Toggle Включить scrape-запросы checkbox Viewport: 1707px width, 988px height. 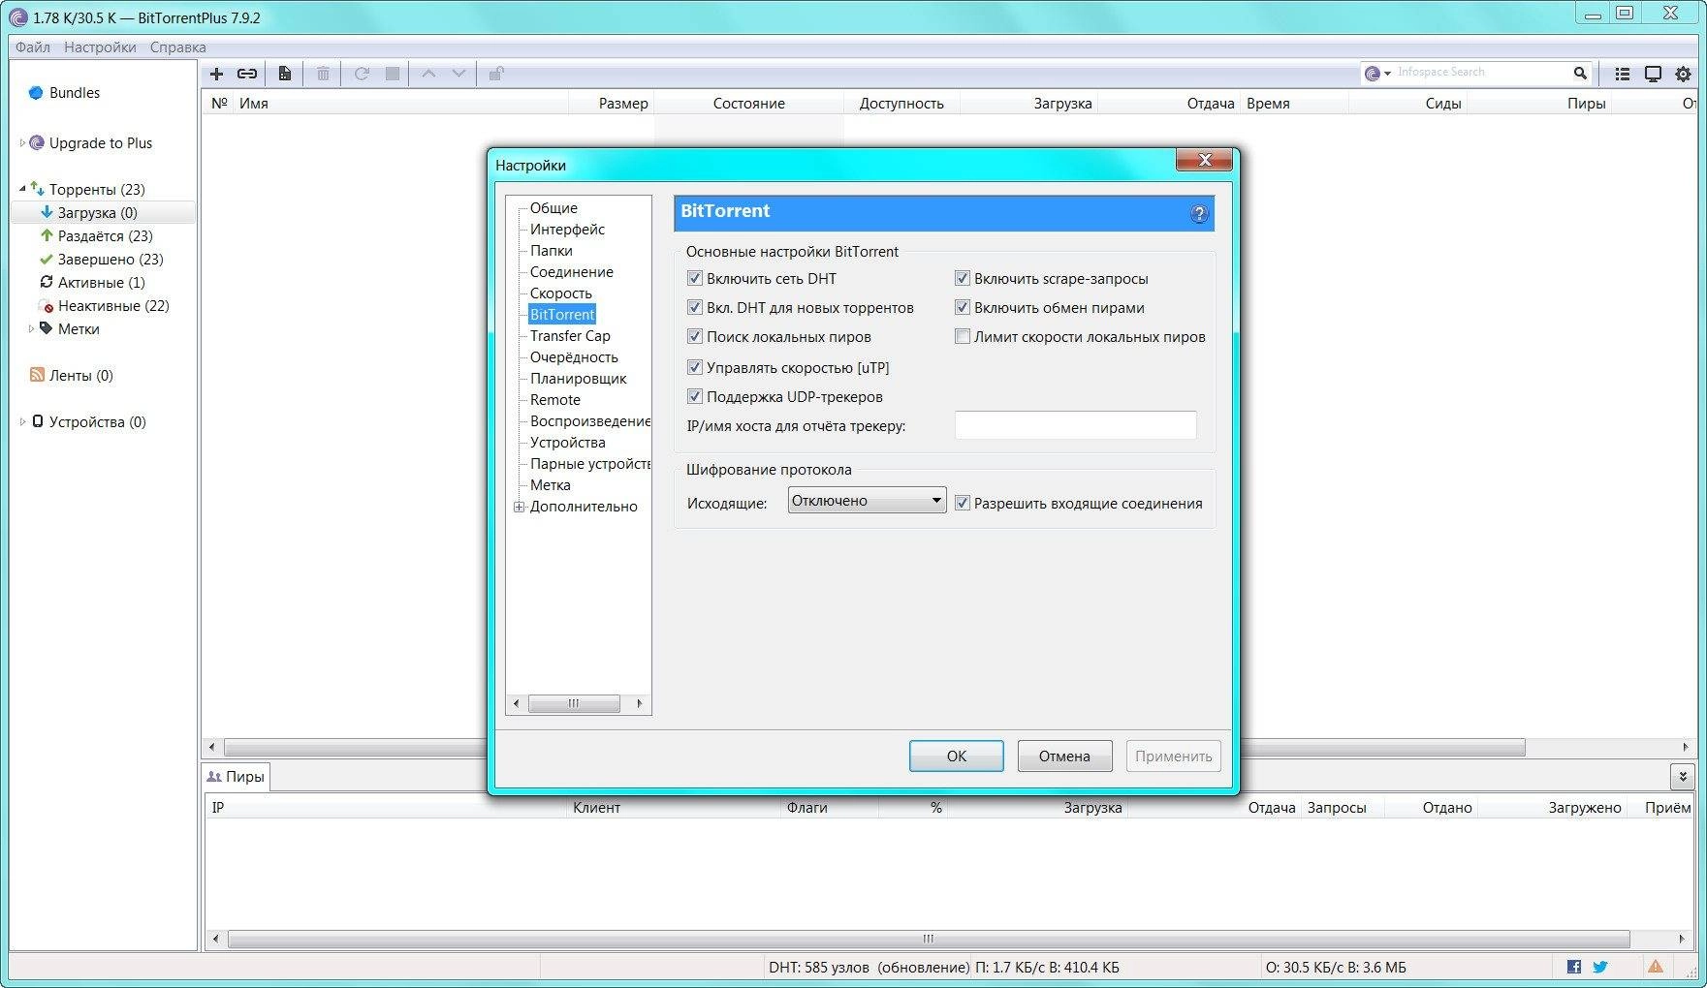[963, 278]
